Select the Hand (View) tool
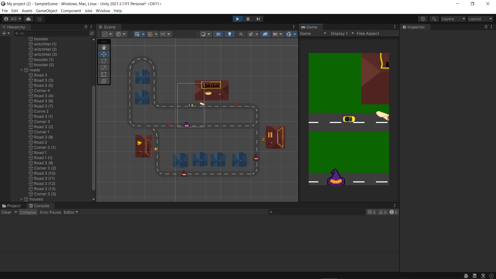 tap(104, 47)
